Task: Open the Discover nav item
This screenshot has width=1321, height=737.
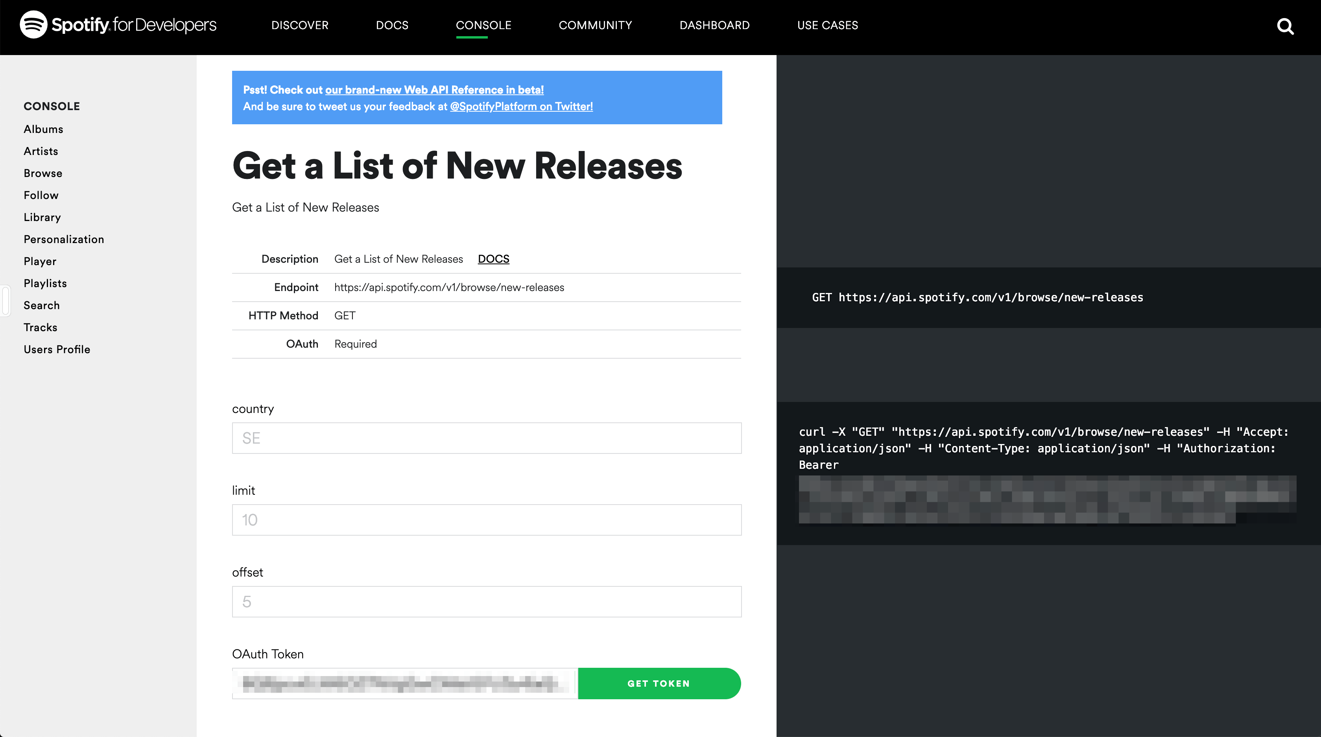Action: coord(300,25)
